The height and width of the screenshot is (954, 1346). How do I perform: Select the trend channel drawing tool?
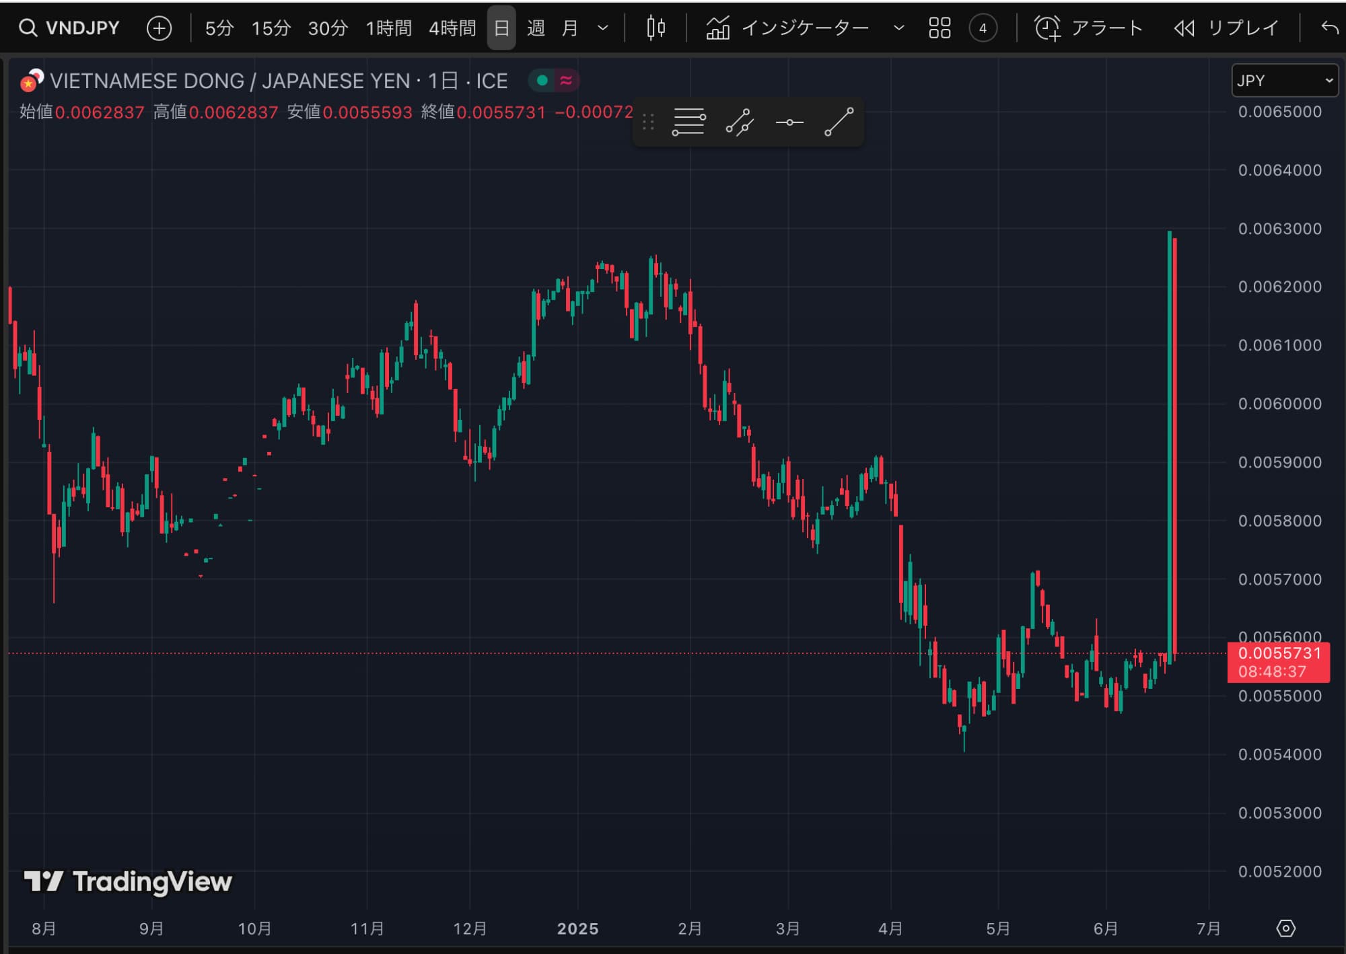coord(739,122)
